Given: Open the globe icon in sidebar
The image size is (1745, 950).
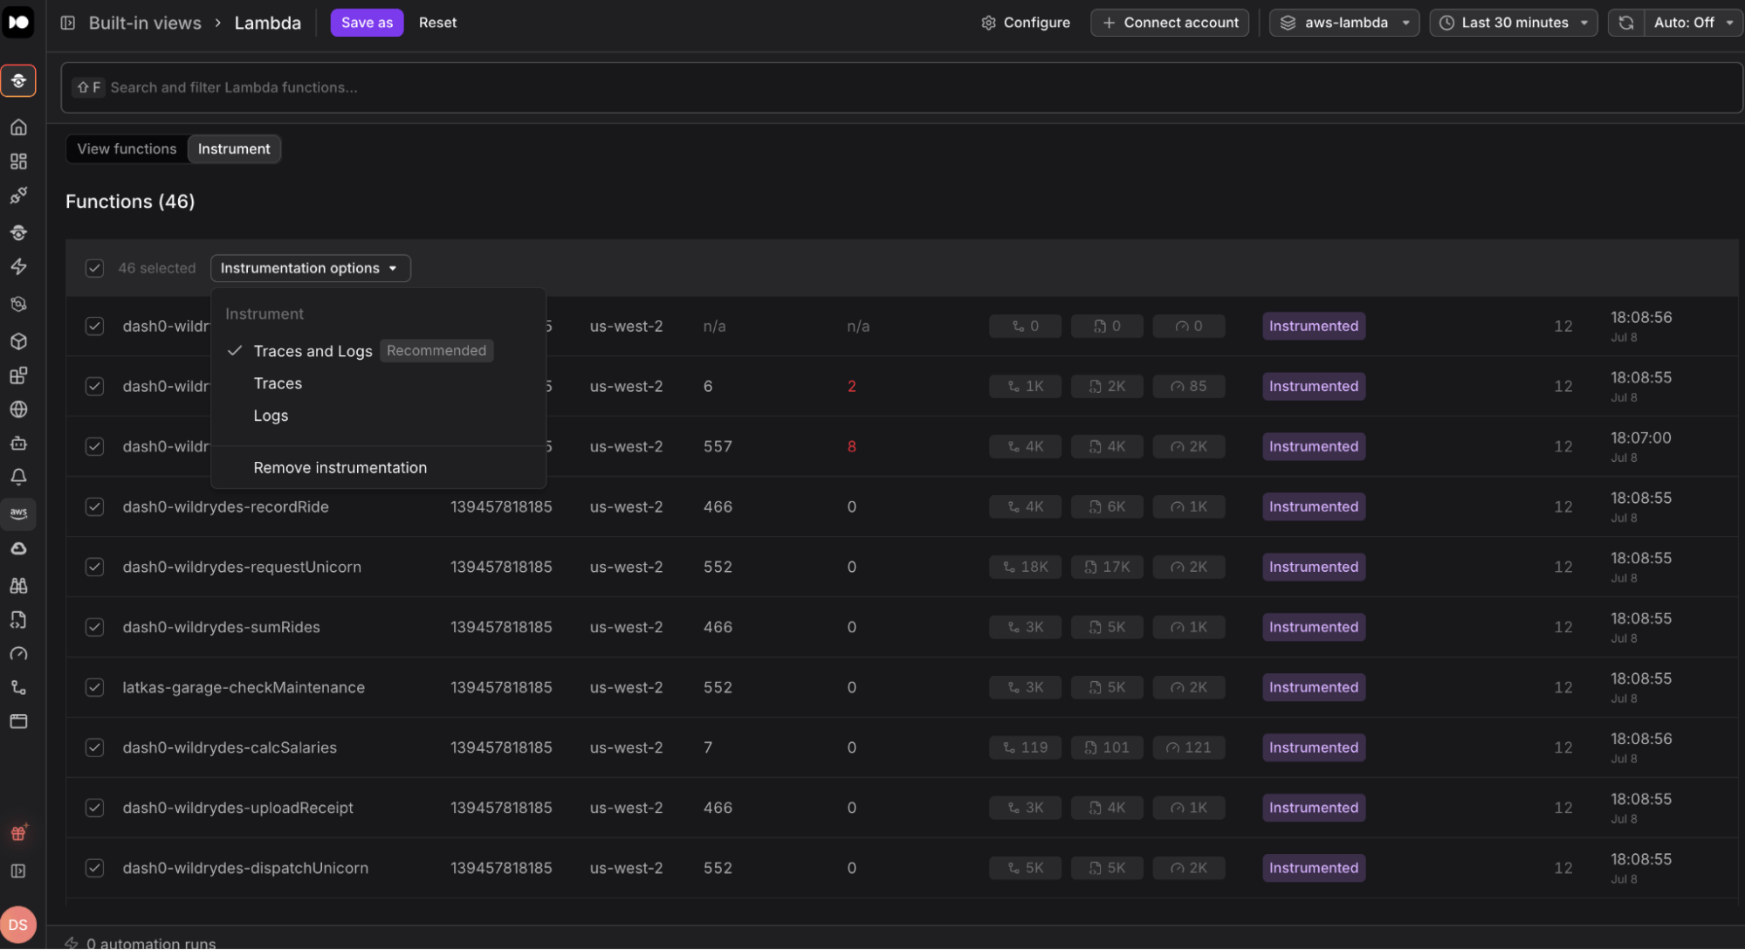Looking at the screenshot, I should coord(18,410).
